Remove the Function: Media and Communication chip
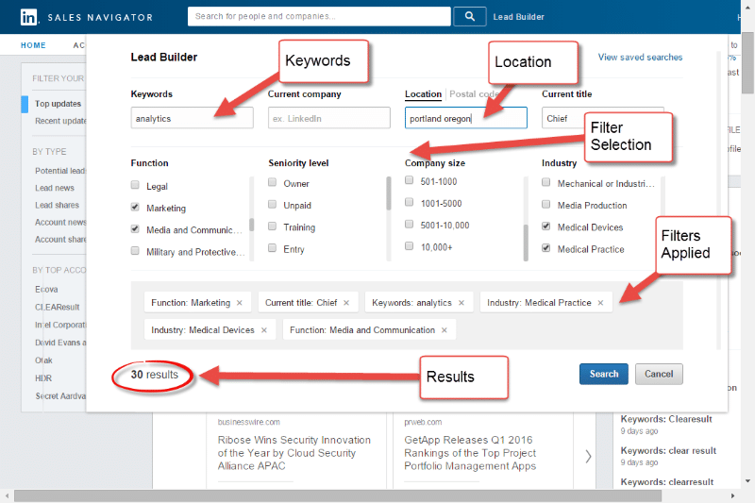 445,330
